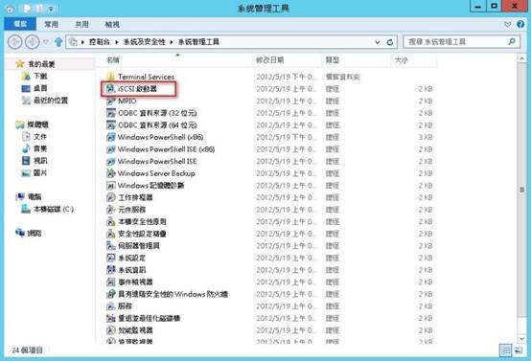Select 媒體櫃 in navigation pane
Screen dimensions: 531x361
(38, 124)
